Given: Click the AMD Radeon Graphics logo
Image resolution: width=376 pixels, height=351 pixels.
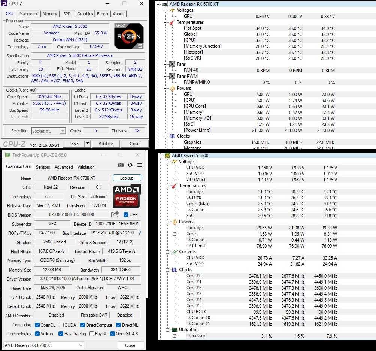Looking at the screenshot, I should 127,196.
